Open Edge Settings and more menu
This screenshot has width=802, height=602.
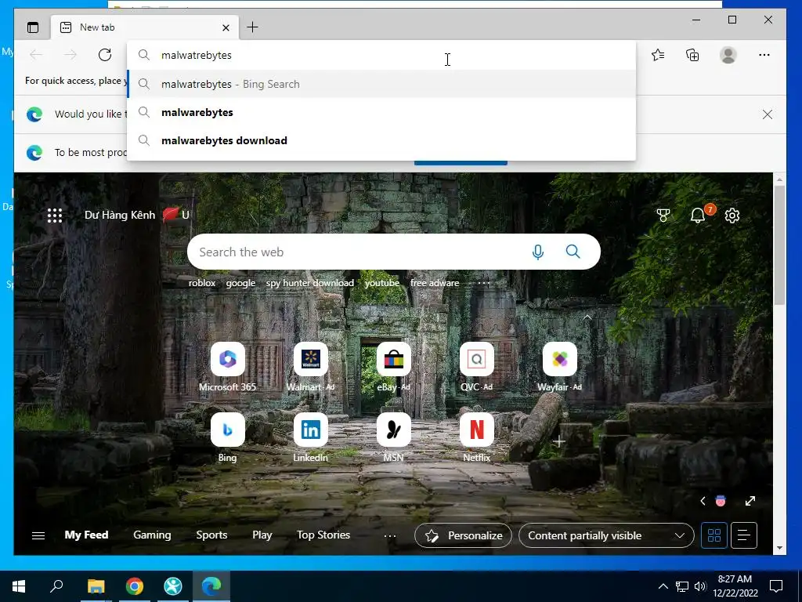tap(764, 55)
